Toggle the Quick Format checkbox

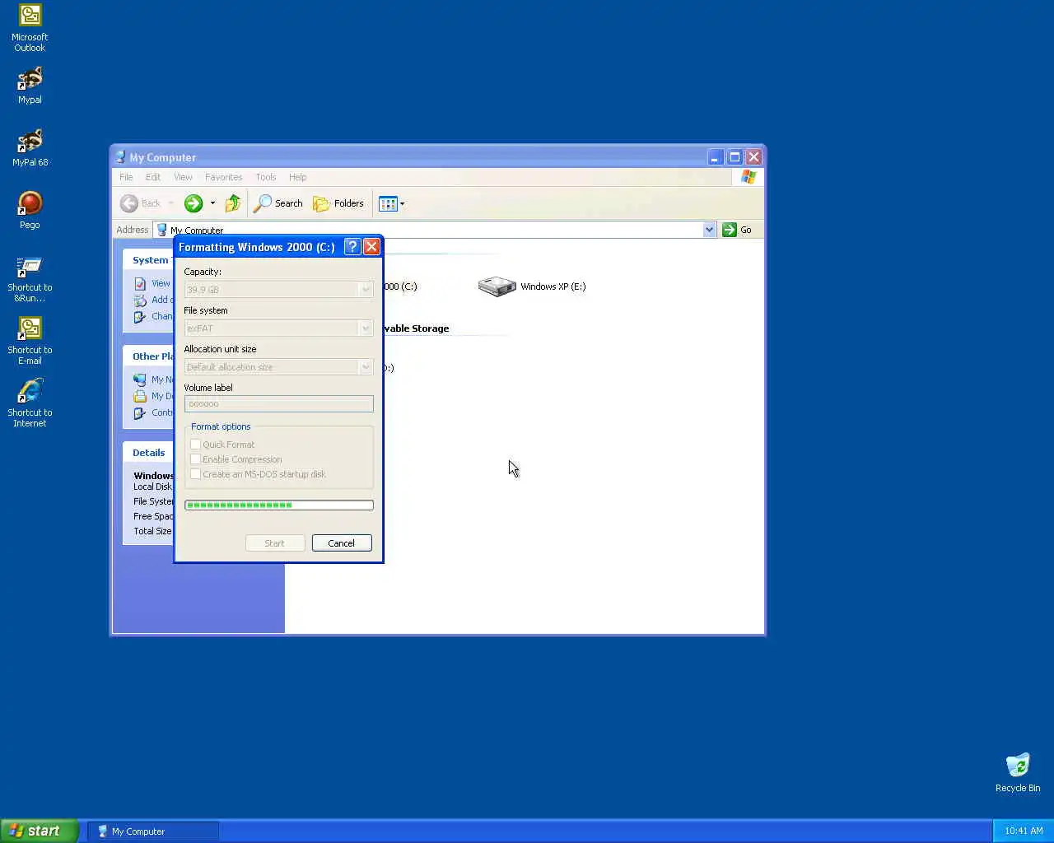(196, 445)
